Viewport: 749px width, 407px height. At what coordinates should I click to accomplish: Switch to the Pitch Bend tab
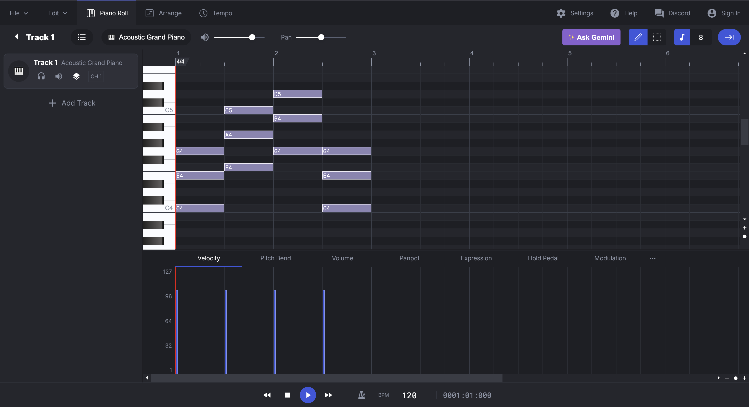[275, 258]
